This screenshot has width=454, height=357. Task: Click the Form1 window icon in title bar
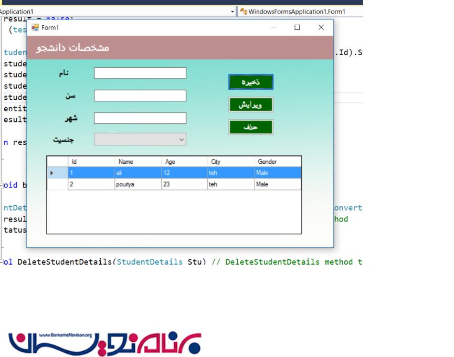point(35,28)
